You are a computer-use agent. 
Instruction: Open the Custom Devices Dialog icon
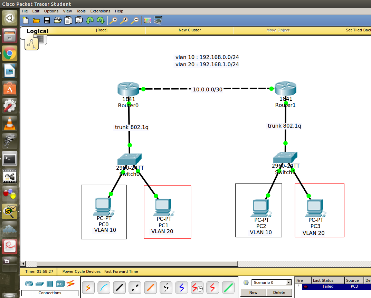coord(158,20)
